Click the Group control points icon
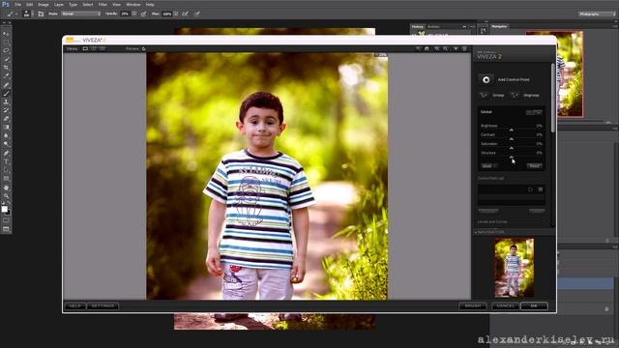619x348 pixels. coord(484,95)
